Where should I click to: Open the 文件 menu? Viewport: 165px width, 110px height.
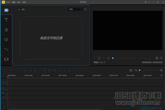tap(8, 2)
